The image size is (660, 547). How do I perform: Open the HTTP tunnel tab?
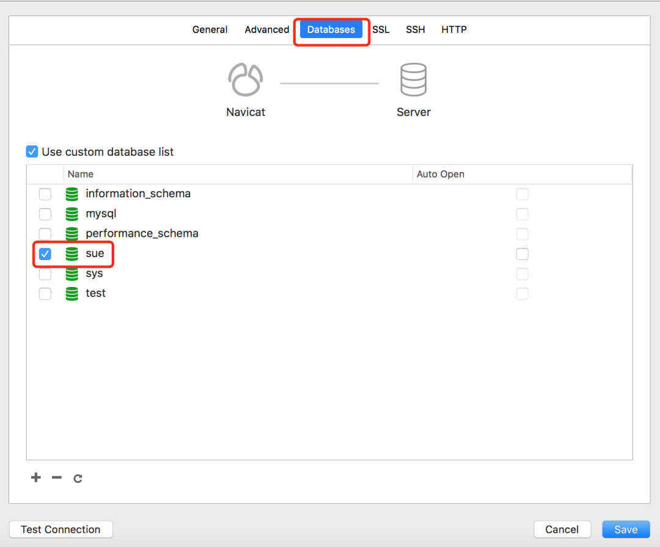point(454,29)
